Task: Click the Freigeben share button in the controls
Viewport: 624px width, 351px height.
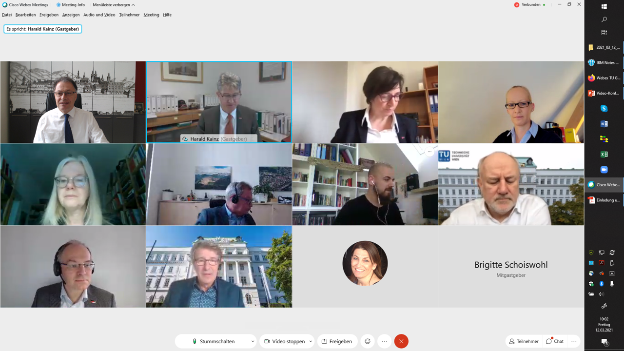Action: tap(337, 341)
